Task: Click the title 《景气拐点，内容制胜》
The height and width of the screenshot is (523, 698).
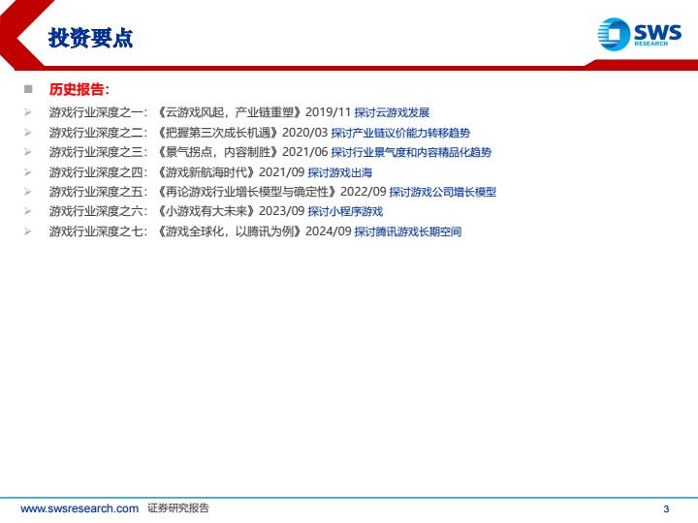Action: coord(217,152)
